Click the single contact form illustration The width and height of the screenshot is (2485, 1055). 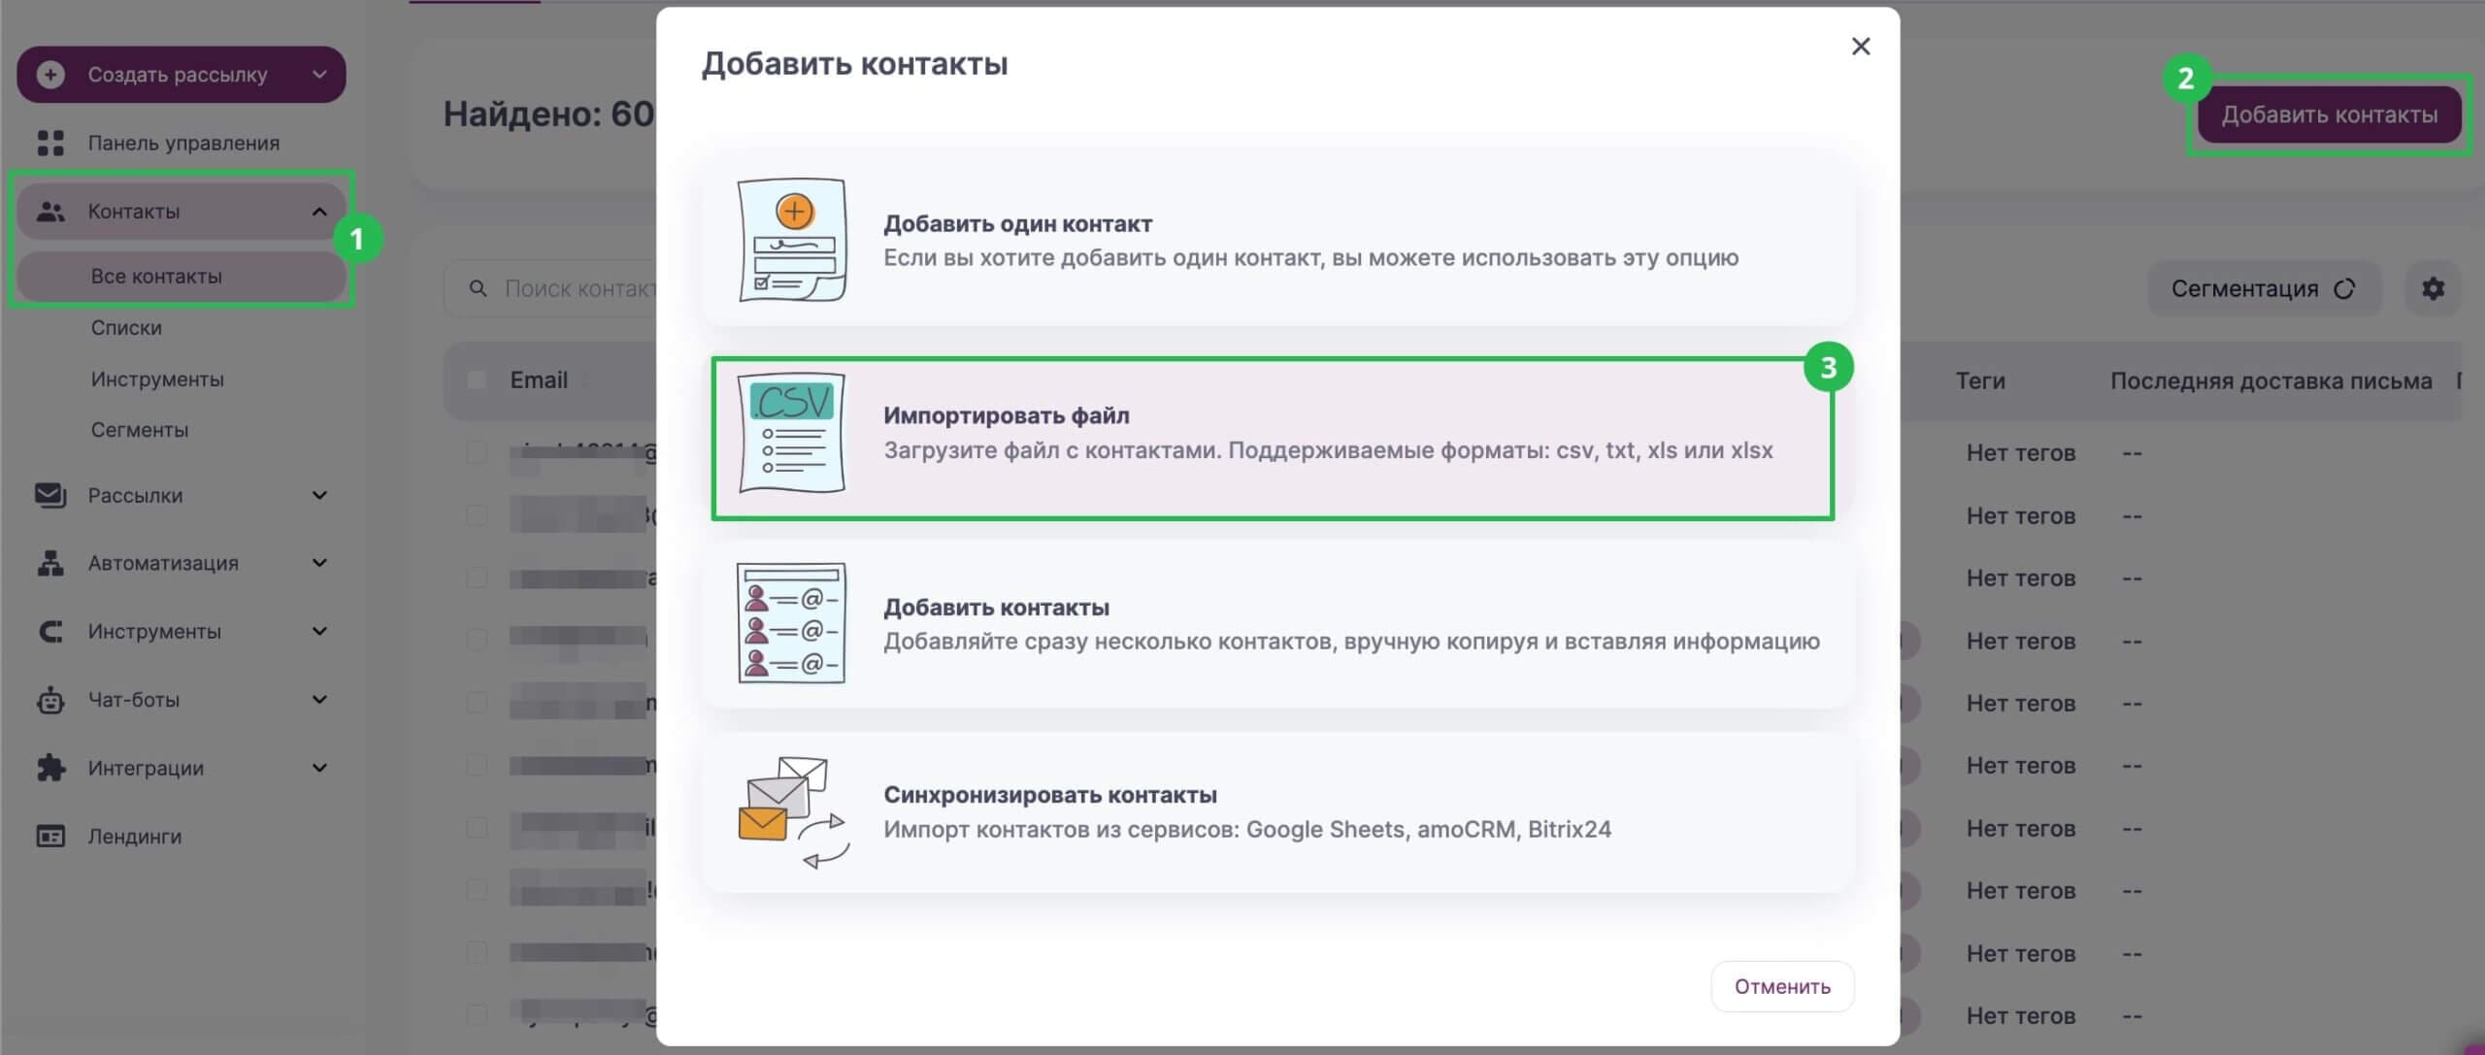pyautogui.click(x=792, y=240)
